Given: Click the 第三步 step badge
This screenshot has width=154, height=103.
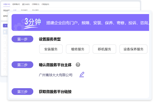Looking at the screenshot, I should click(22, 92).
